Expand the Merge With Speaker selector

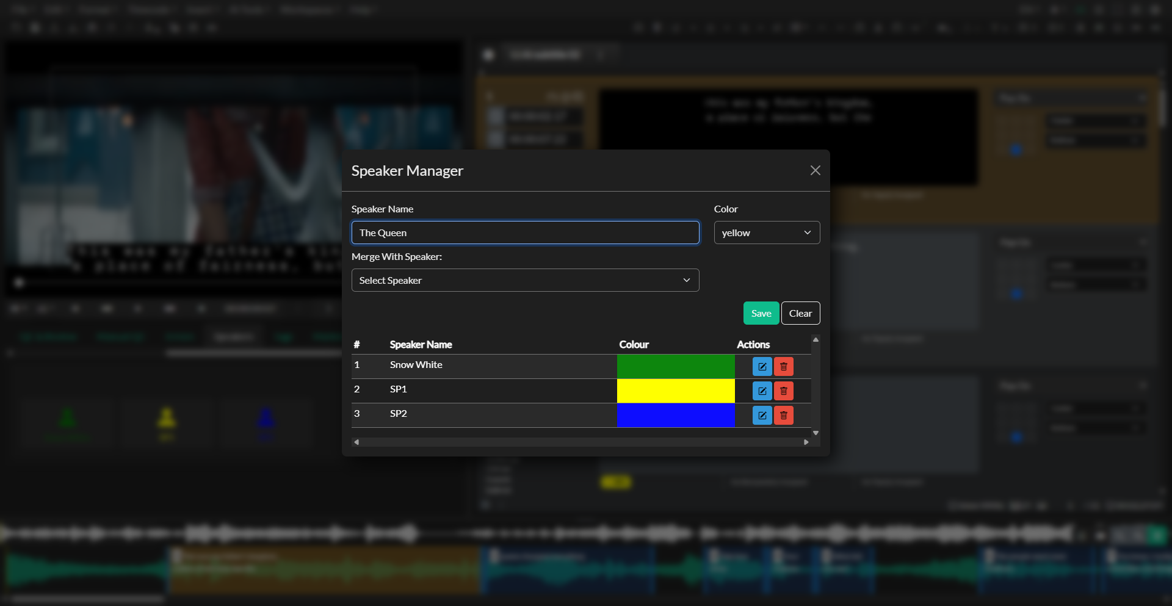(x=525, y=280)
